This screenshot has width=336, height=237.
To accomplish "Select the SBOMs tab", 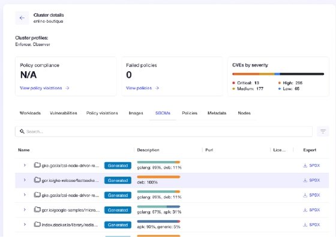I will [x=163, y=113].
